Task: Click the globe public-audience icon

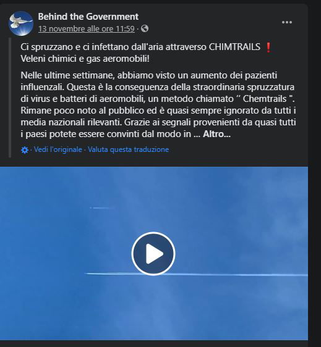Action: click(145, 28)
